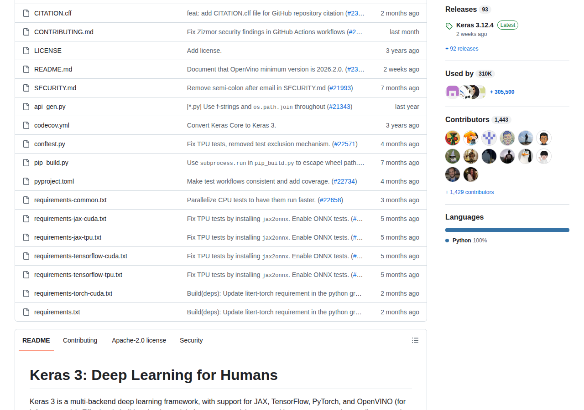Image resolution: width=584 pixels, height=410 pixels.
Task: Click the file icon beside conftest.py
Action: point(26,144)
